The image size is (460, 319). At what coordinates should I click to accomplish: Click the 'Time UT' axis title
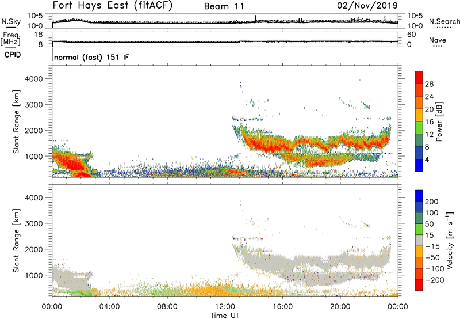point(225,316)
